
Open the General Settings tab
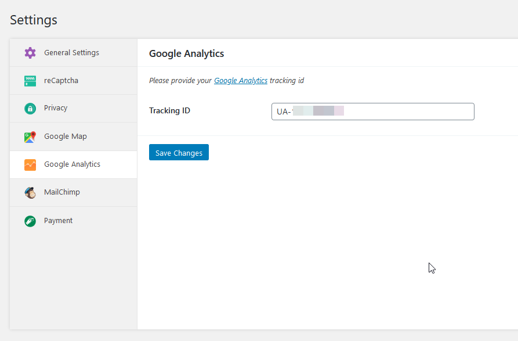(x=71, y=53)
